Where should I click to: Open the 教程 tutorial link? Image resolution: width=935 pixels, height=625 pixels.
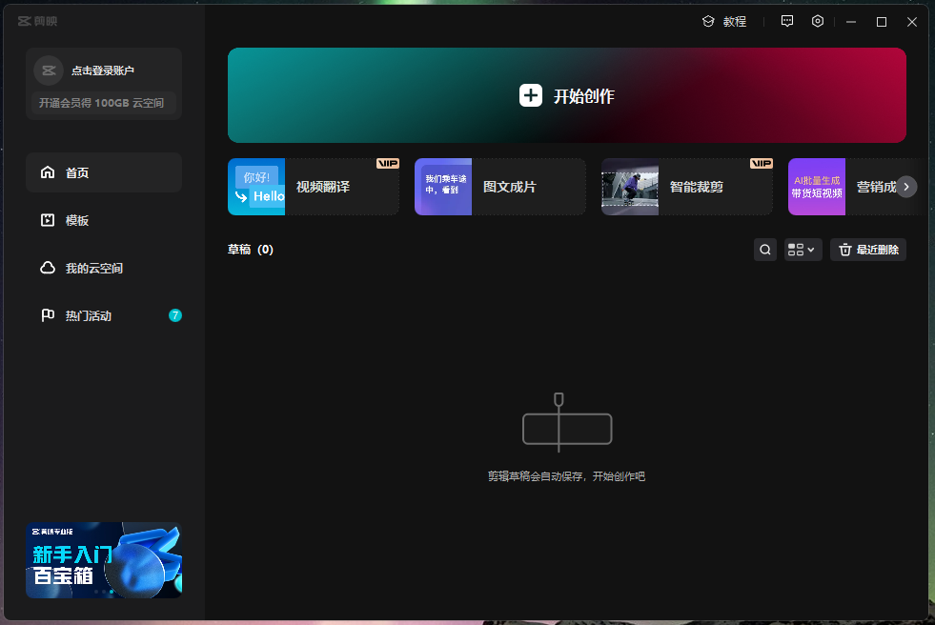pos(724,22)
